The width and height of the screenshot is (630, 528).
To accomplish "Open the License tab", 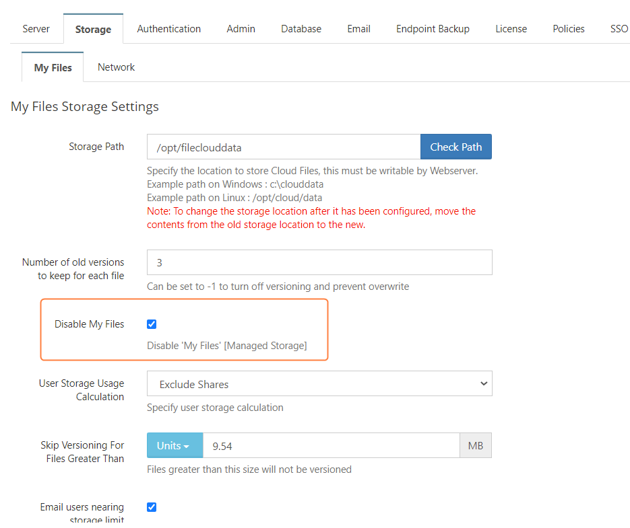I will coord(511,29).
